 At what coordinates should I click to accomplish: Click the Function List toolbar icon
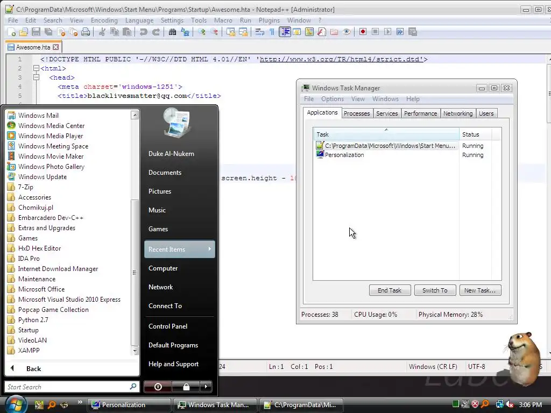[322, 32]
